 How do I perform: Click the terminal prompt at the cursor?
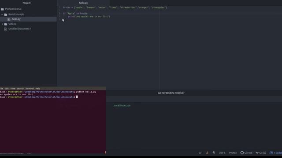(x=77, y=97)
